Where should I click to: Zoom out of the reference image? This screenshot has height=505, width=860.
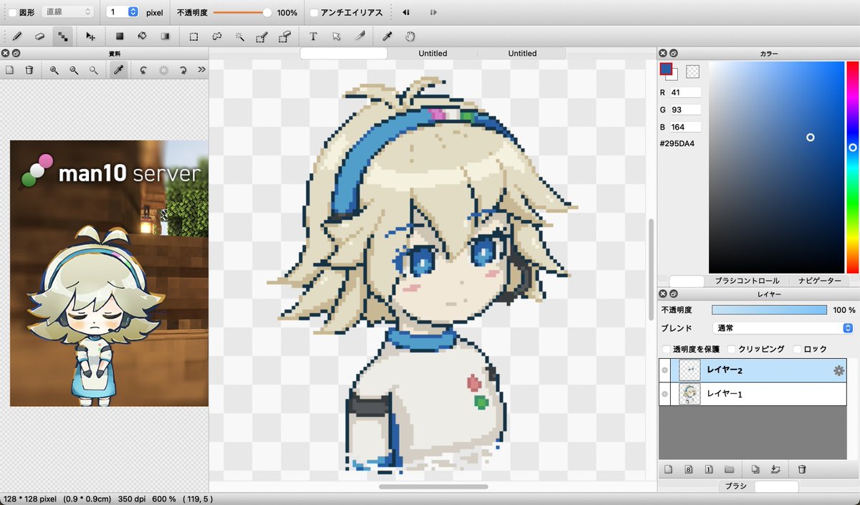(74, 69)
